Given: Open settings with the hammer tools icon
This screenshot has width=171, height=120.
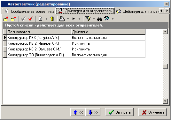Looking at the screenshot, I should tap(107, 19).
